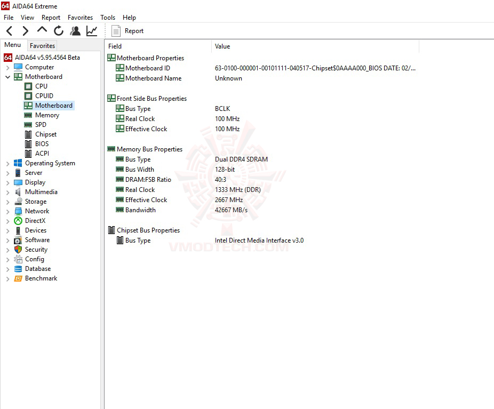The image size is (494, 409).
Task: Select BIOS chip icon in tree
Action: [28, 144]
